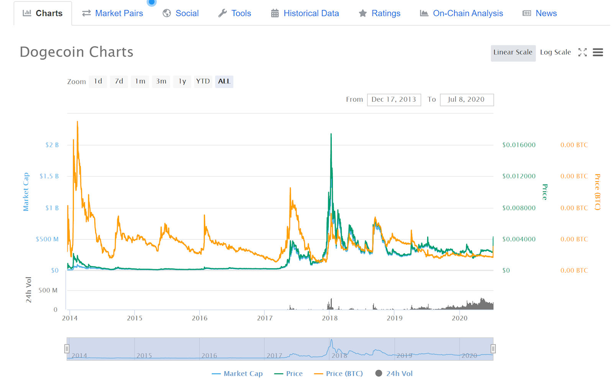Viewport: 613px width, 380px height.
Task: Click the globe icon next to Social
Action: [x=167, y=13]
